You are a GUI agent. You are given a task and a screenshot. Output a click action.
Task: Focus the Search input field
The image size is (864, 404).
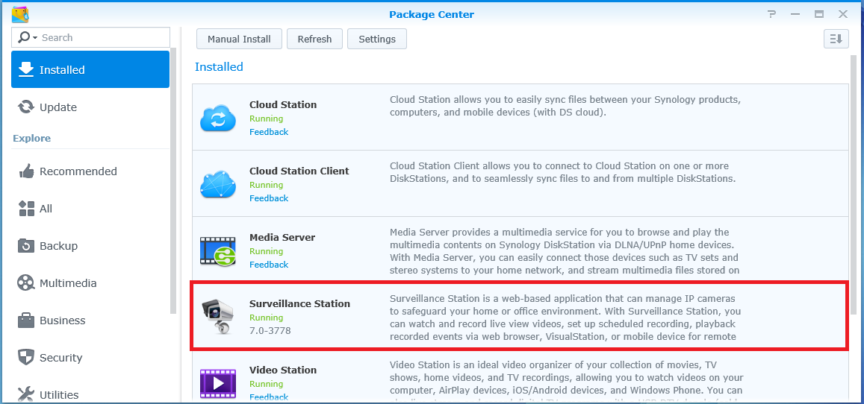[x=104, y=37]
